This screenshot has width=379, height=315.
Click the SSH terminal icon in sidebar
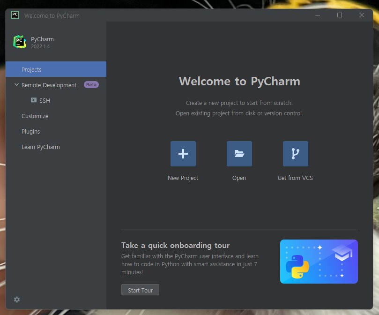tap(34, 100)
